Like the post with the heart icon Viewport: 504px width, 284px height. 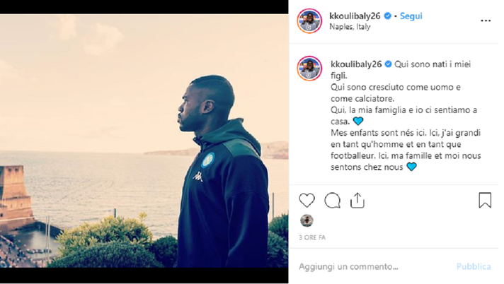click(307, 200)
